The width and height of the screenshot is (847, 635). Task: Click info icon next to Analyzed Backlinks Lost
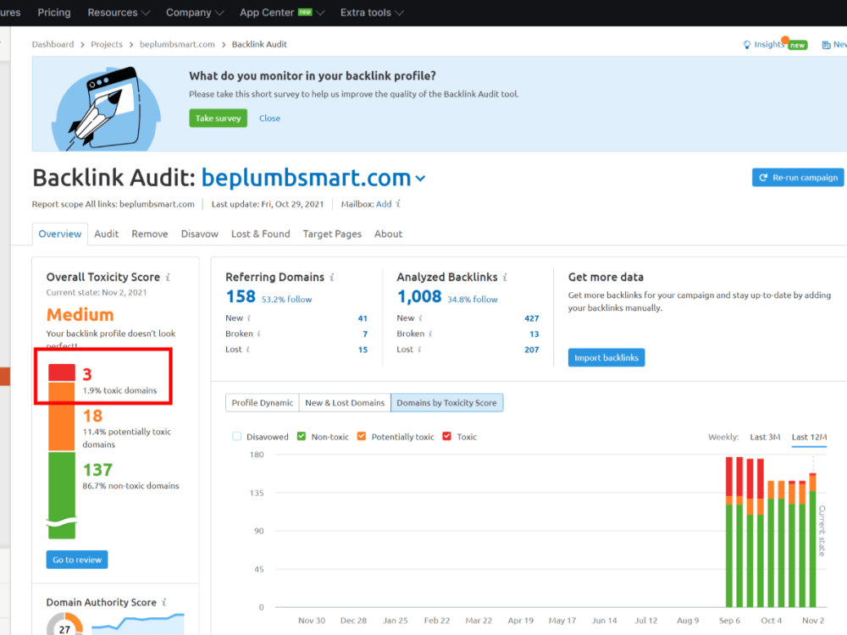(419, 350)
